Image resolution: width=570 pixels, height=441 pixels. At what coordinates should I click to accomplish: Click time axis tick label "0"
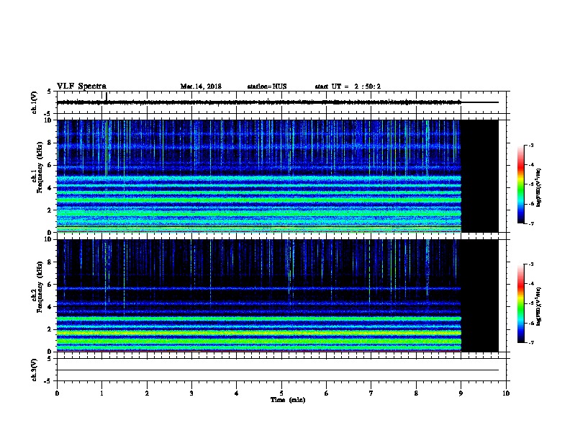pos(57,393)
